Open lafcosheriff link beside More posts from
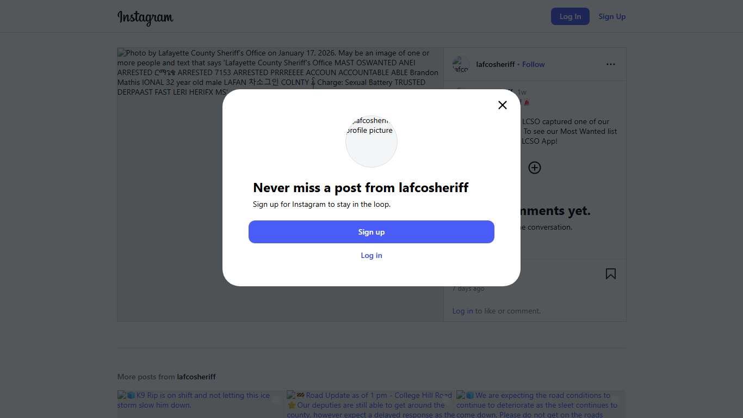 coord(196,377)
